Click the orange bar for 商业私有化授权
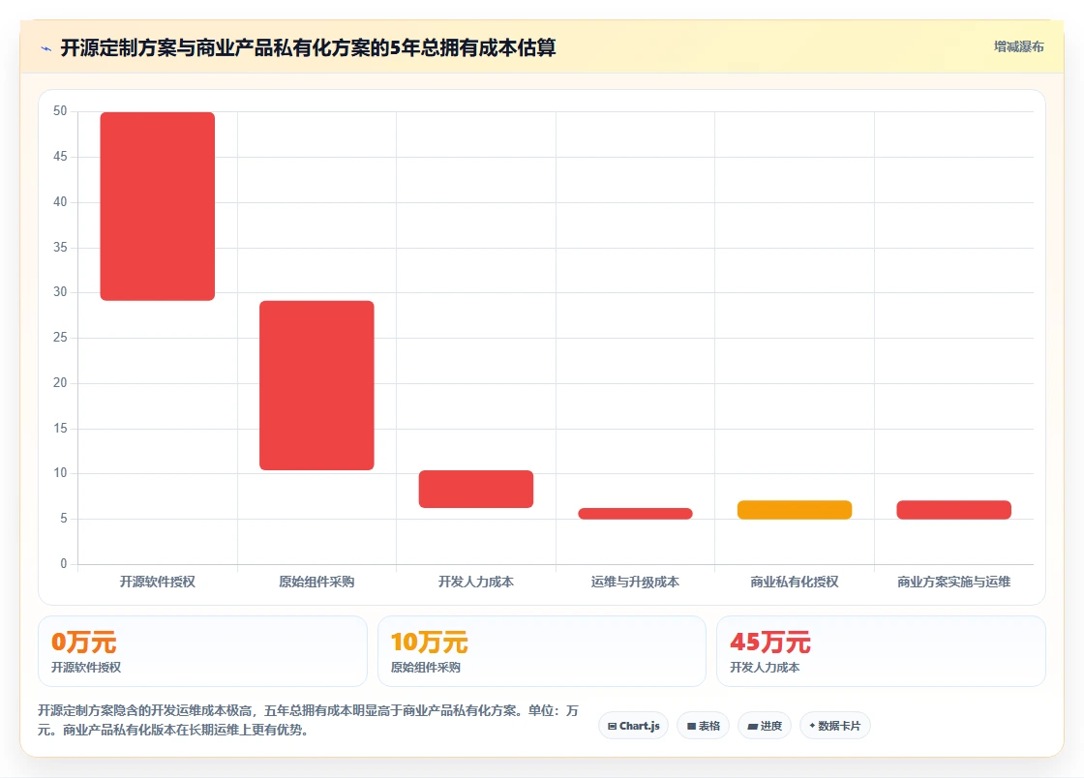The height and width of the screenshot is (778, 1084). (795, 510)
